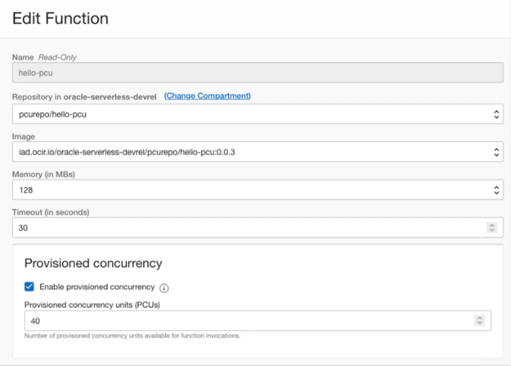Screen dimensions: 511x367
Task: Click the Memory dropdown chevron
Action: (x=496, y=190)
